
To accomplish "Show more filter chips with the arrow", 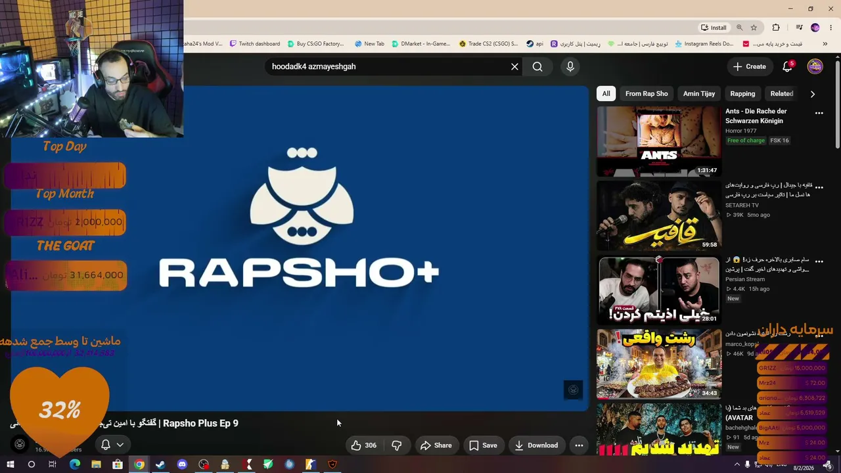I will [x=813, y=94].
